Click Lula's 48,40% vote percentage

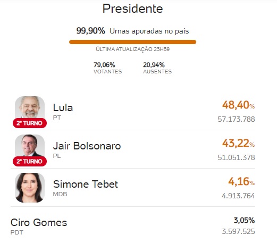click(x=239, y=105)
